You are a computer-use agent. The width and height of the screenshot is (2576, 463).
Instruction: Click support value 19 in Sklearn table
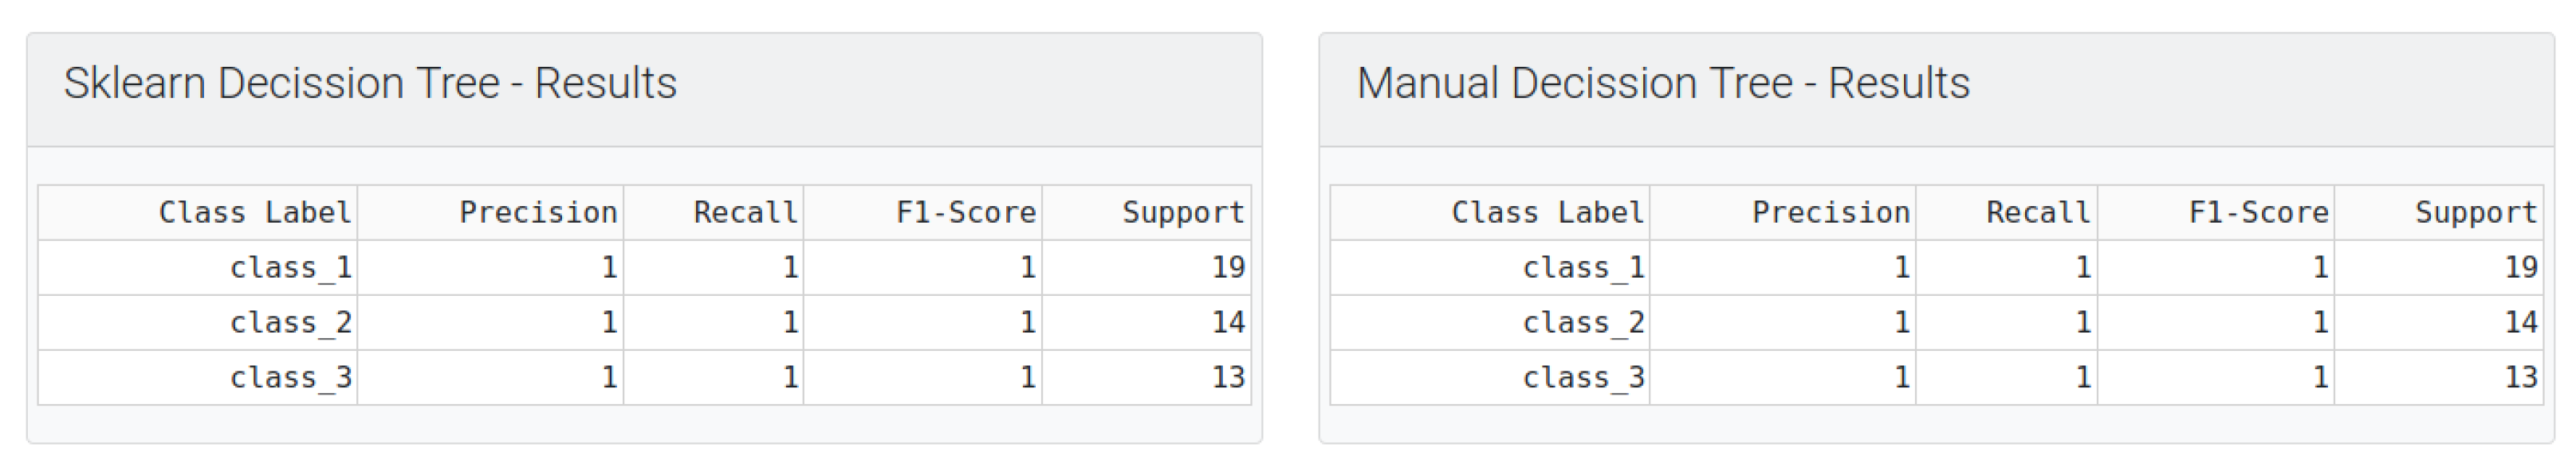(x=1228, y=267)
